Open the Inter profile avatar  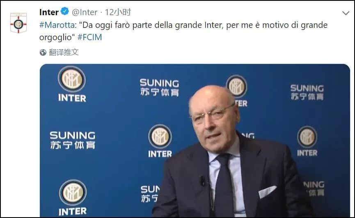(x=18, y=23)
